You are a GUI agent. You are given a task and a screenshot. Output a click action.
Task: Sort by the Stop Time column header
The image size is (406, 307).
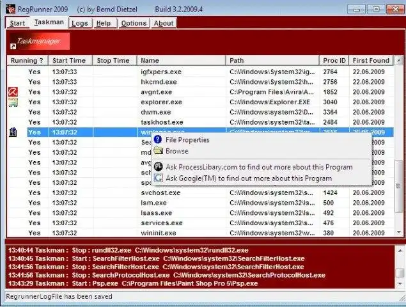(114, 60)
